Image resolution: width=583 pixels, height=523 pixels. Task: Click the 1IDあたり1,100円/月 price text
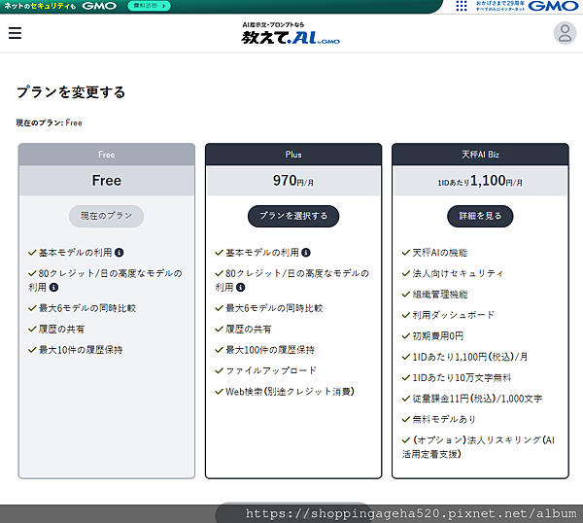tap(480, 181)
